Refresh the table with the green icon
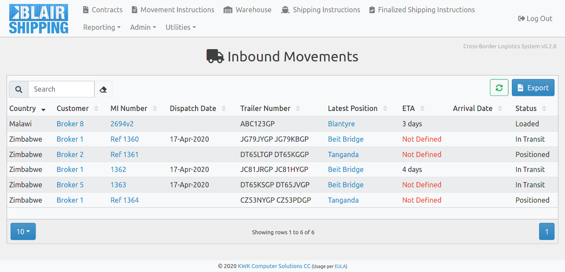Viewport: 565px width, 272px height. click(499, 88)
